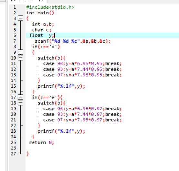The width and height of the screenshot is (179, 171).
Task: Collapse the main function fold at line 3
Action: point(21,18)
